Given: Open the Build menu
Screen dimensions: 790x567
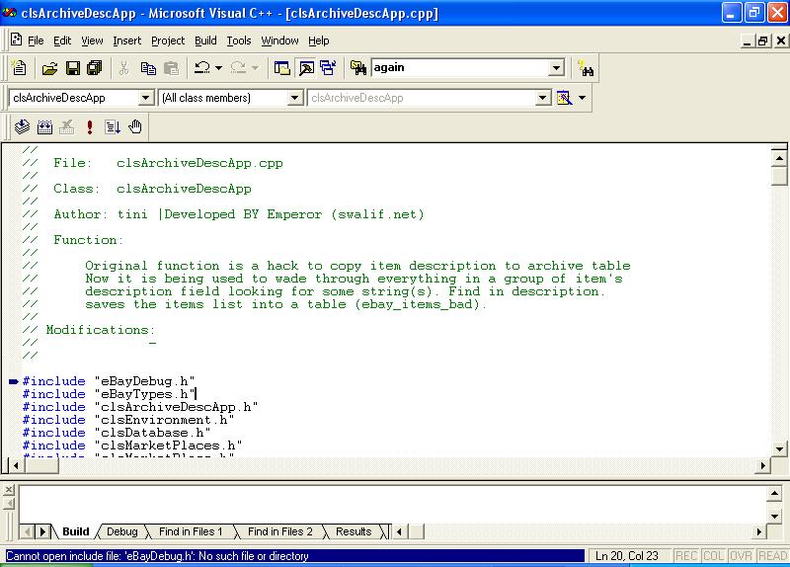Looking at the screenshot, I should coord(205,40).
